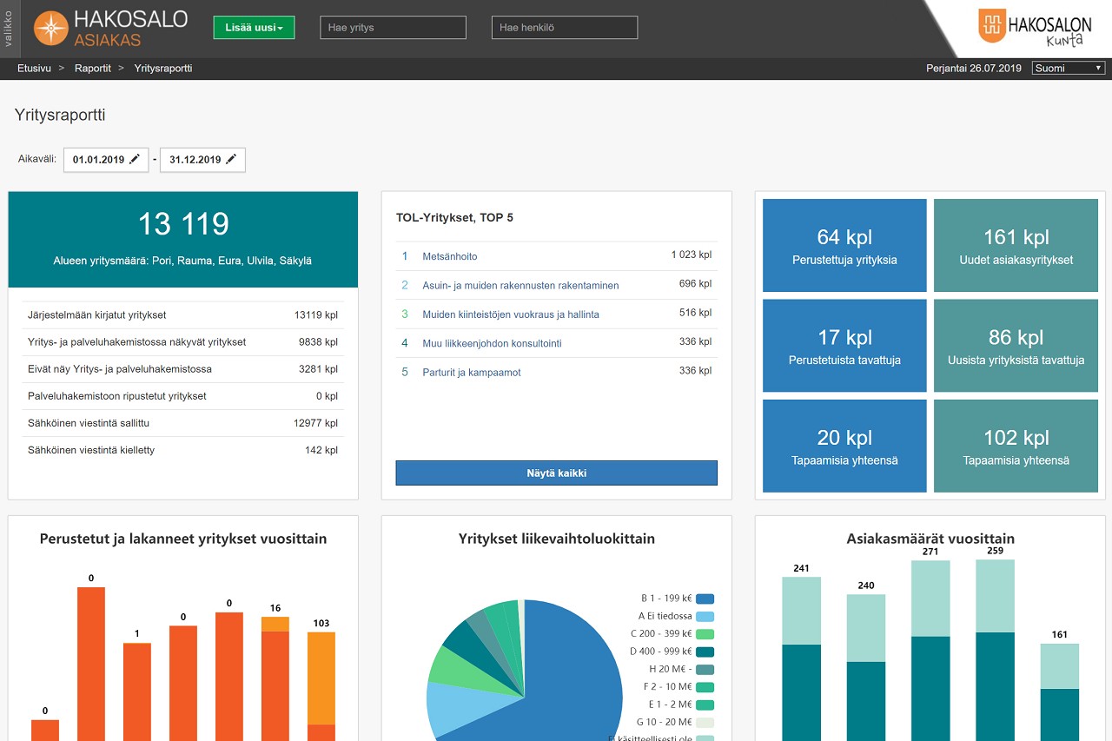Click the 20 kpl Tapaamisia yhteensä tile
1112x741 pixels.
click(x=844, y=447)
